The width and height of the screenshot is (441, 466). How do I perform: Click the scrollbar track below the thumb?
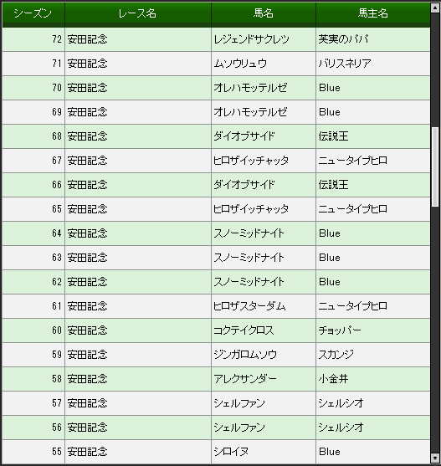435,330
